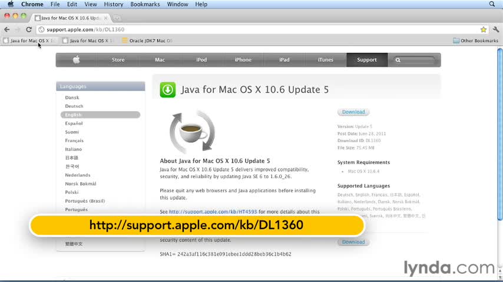This screenshot has height=282, width=503.
Task: Bookmark this page with the star icon
Action: coord(484,29)
